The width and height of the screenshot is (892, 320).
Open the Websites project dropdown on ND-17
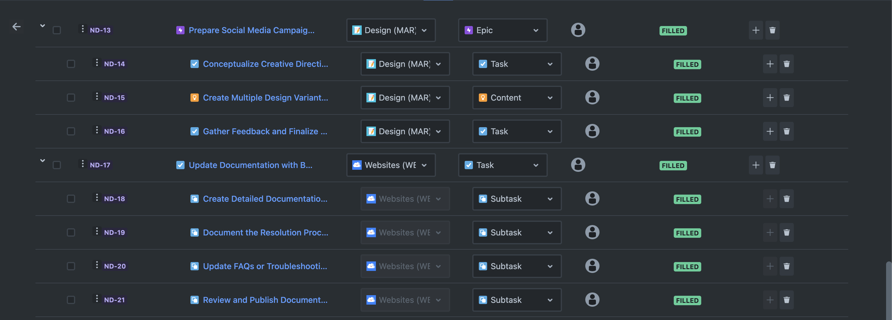pyautogui.click(x=391, y=165)
